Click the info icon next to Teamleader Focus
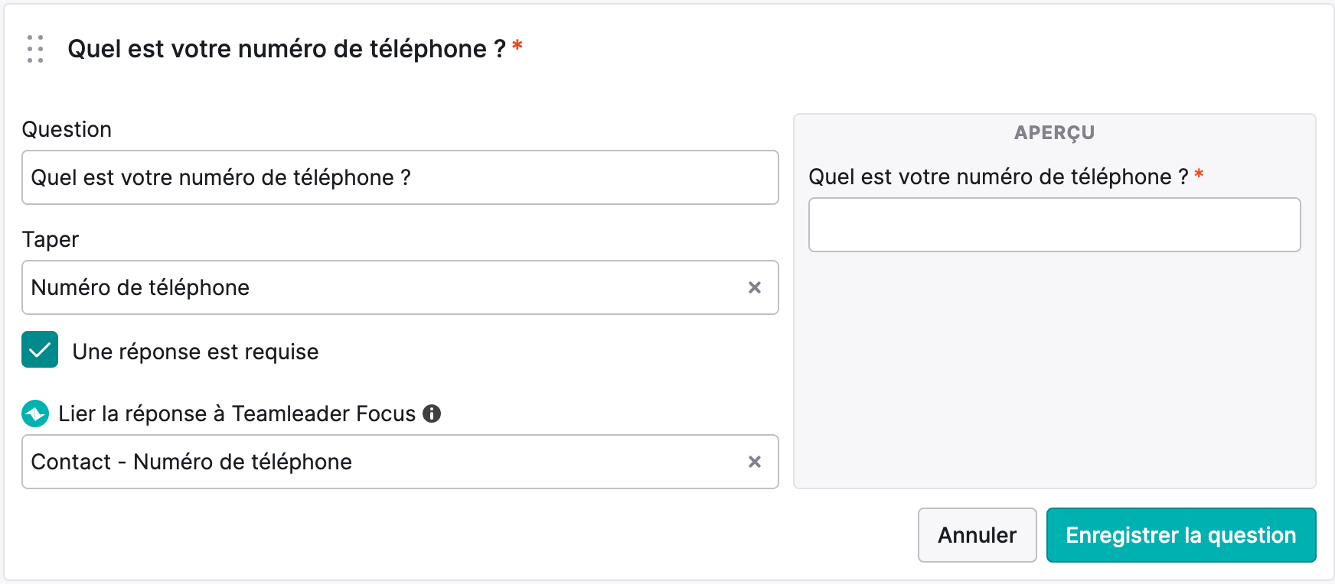1335x584 pixels. pyautogui.click(x=432, y=414)
